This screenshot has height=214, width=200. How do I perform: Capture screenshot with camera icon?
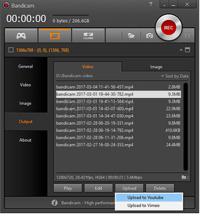150,36
